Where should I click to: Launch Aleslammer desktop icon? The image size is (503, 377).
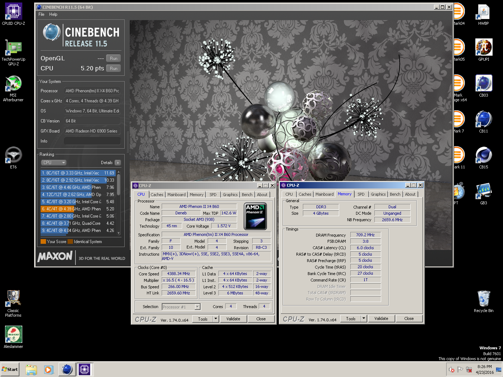point(14,337)
